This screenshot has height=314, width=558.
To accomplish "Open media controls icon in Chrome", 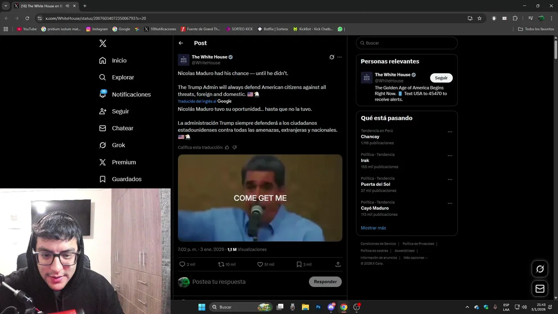I will pos(530,18).
